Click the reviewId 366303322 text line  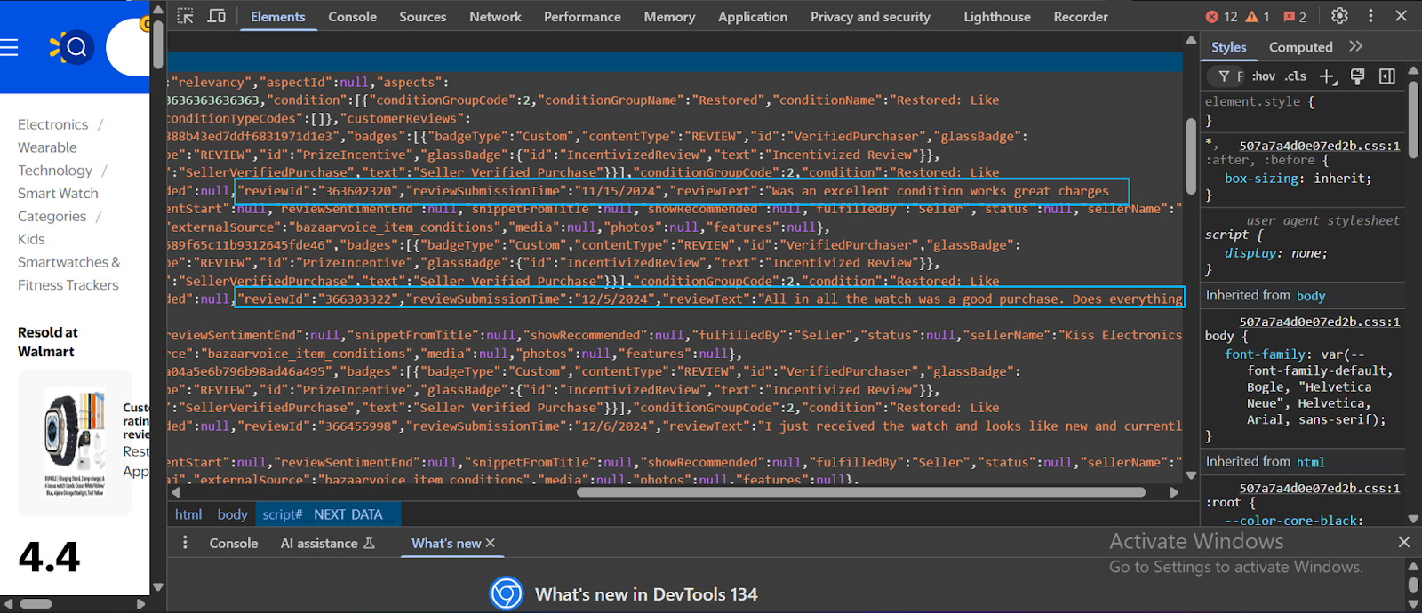710,299
